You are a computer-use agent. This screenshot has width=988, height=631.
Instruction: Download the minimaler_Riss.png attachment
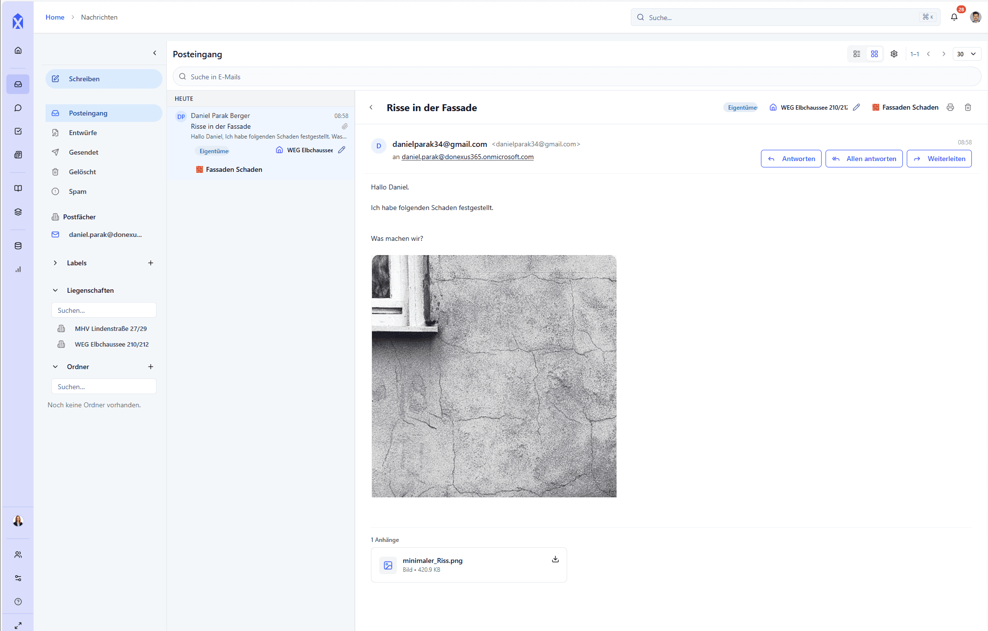click(x=555, y=559)
